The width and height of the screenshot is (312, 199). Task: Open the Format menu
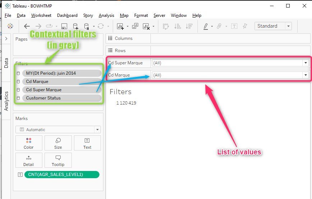[x=141, y=15]
